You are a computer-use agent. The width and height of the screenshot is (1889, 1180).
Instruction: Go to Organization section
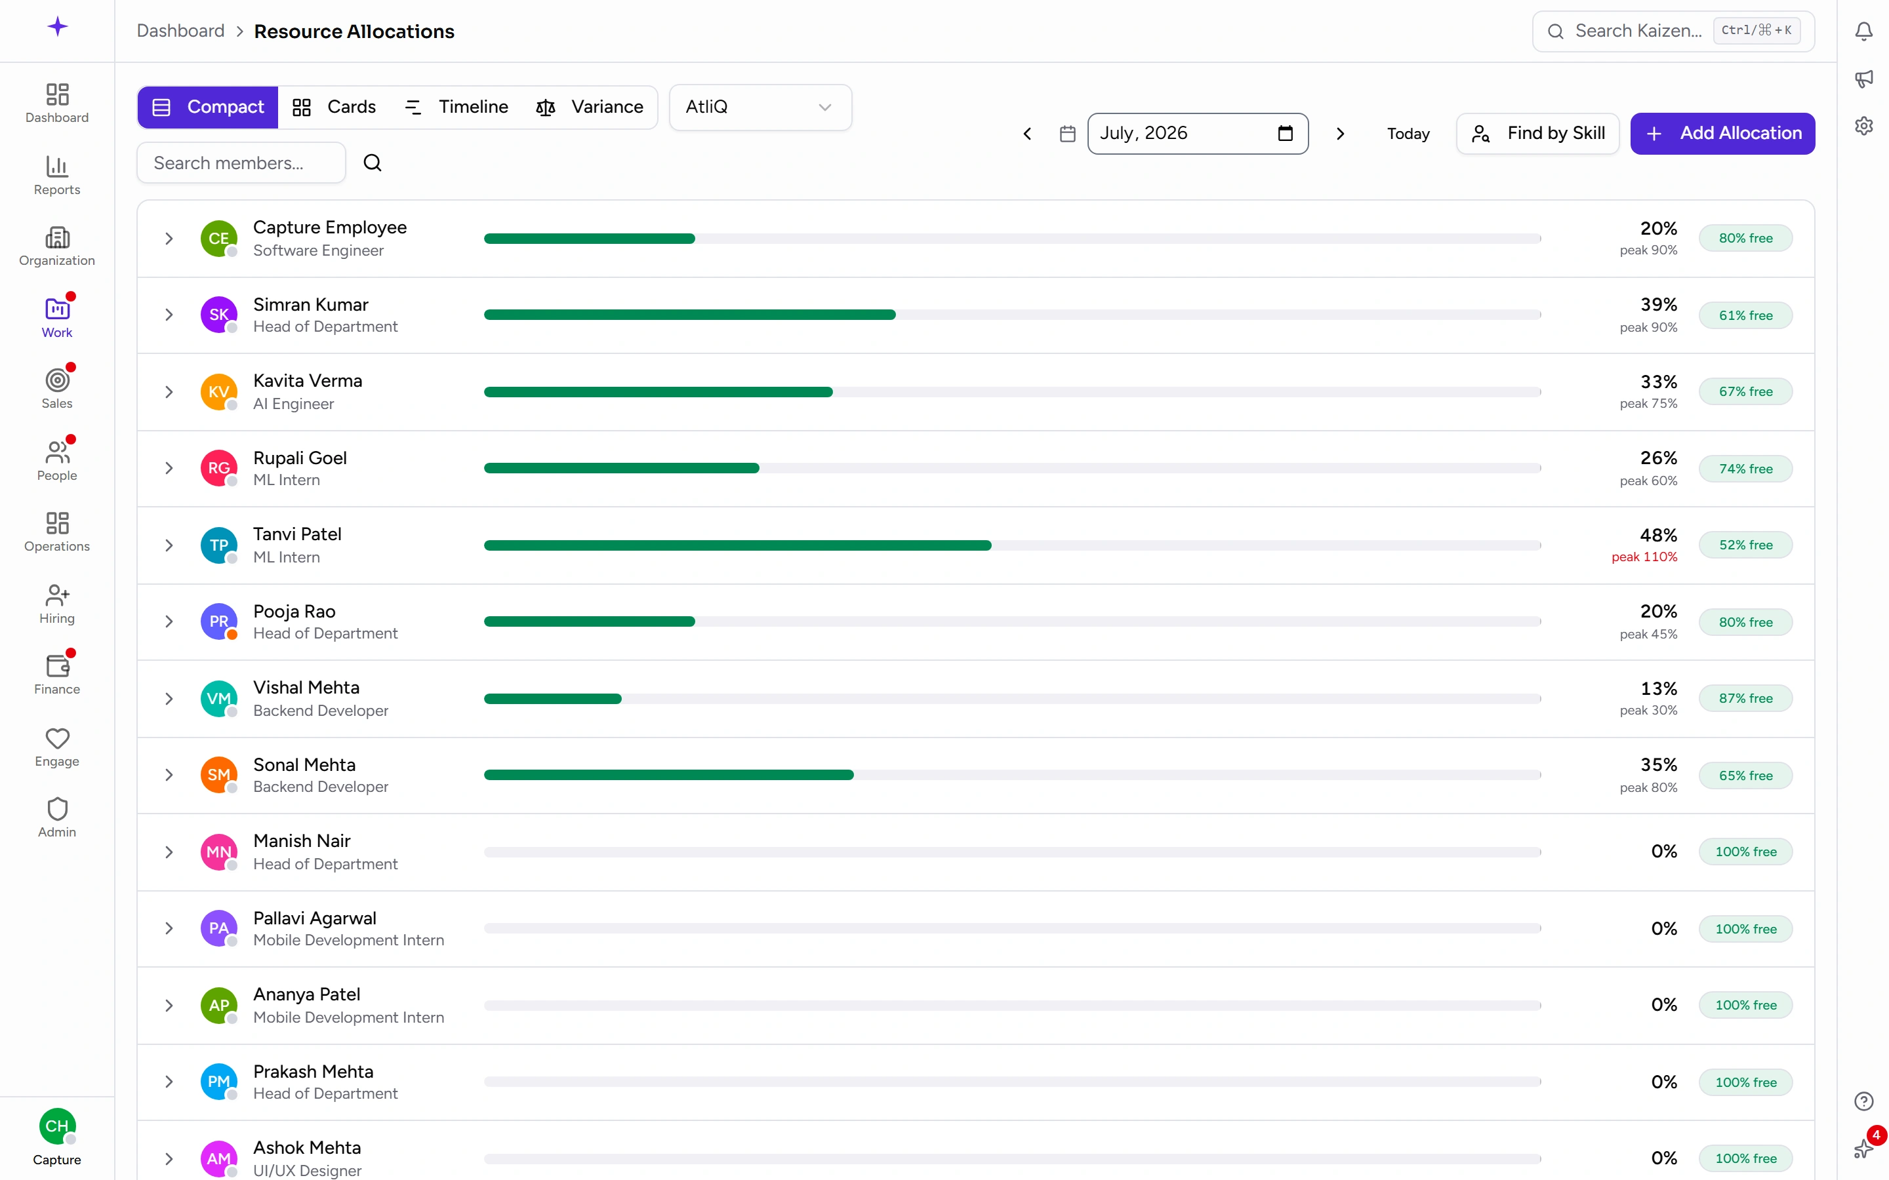point(57,246)
